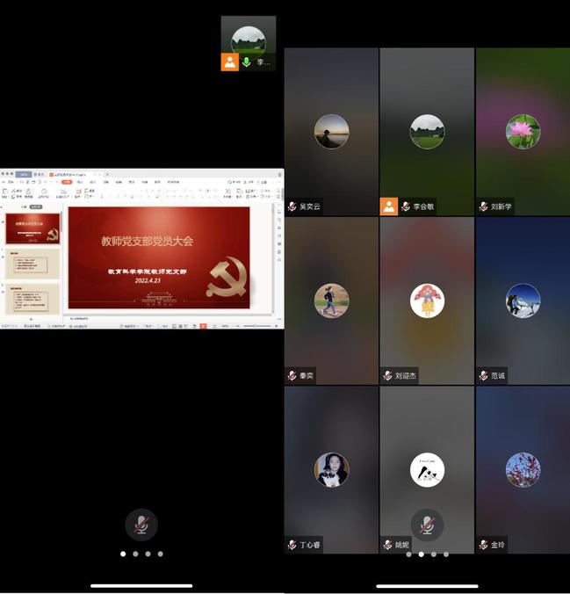Tap muted mic icon next to 范诚
The width and height of the screenshot is (570, 594).
point(483,375)
